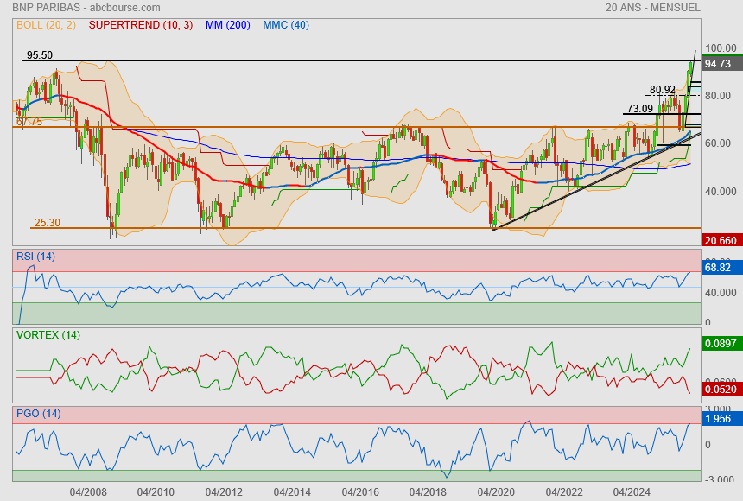The width and height of the screenshot is (743, 501).
Task: Click the 20 ANS - MENSUEL period label
Action: click(653, 8)
